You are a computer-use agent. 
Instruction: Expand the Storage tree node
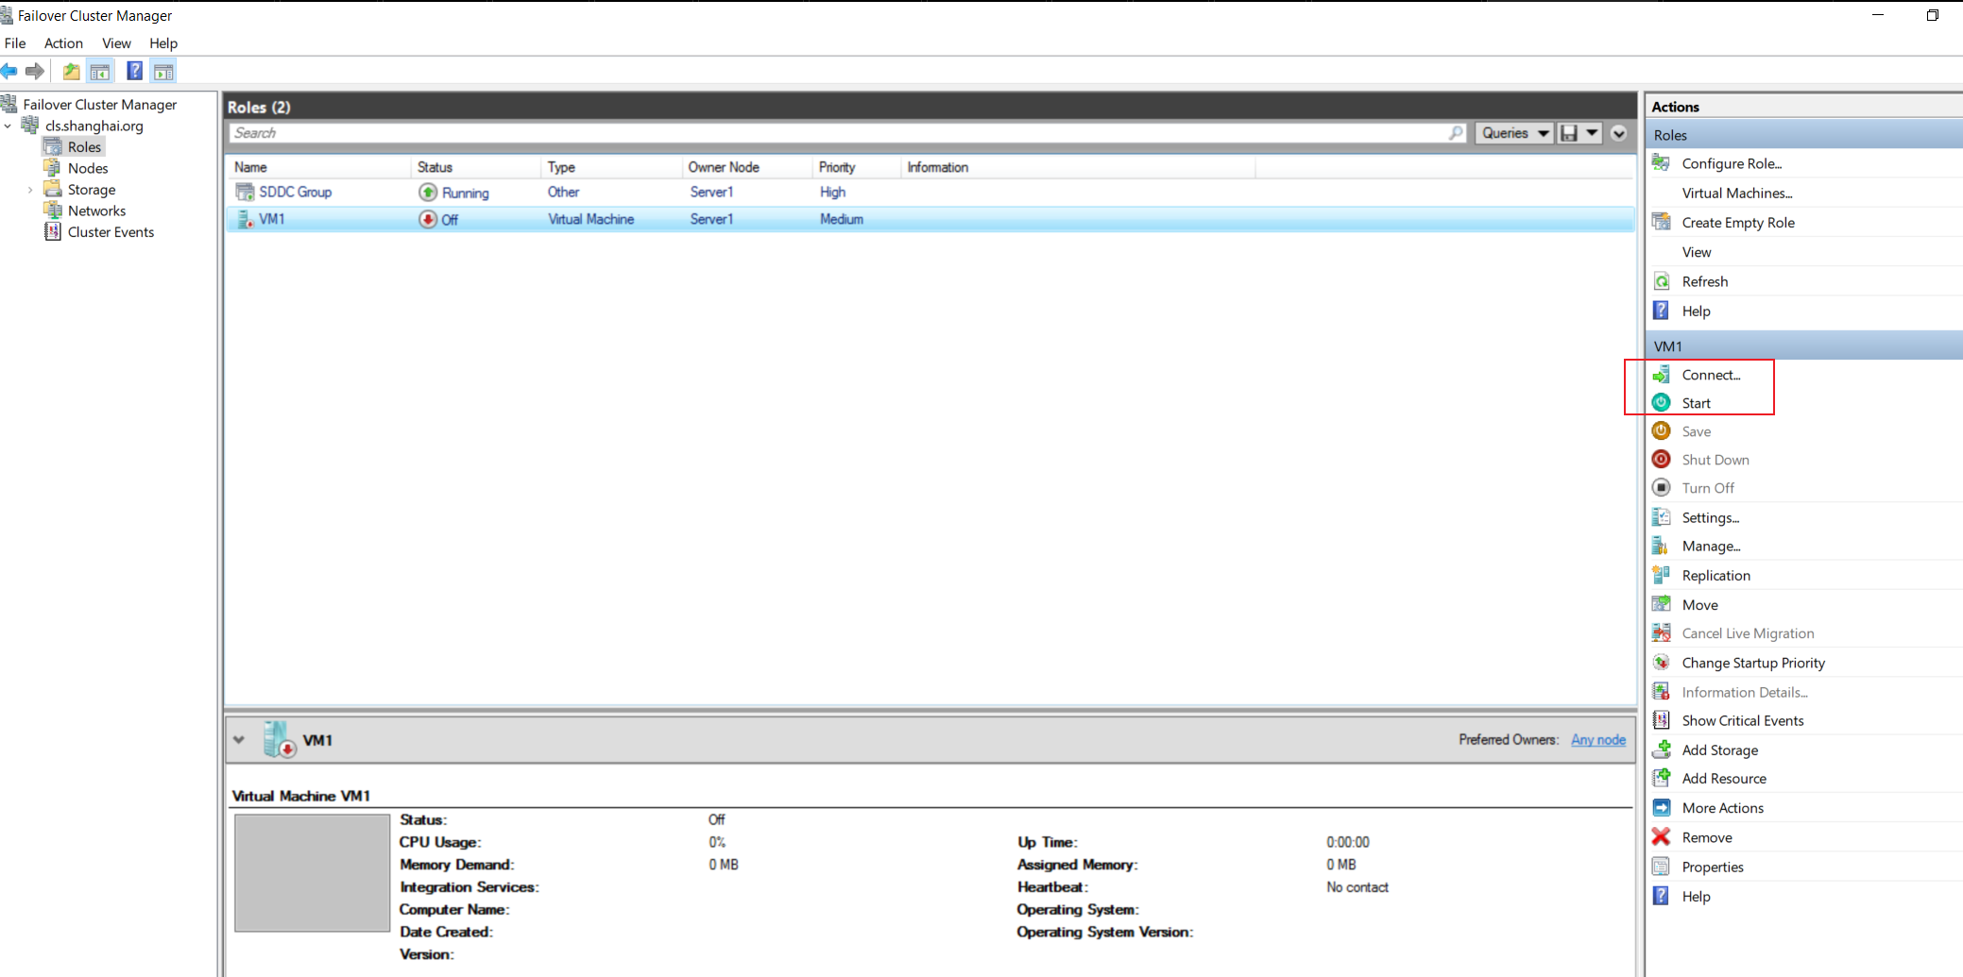(x=30, y=190)
